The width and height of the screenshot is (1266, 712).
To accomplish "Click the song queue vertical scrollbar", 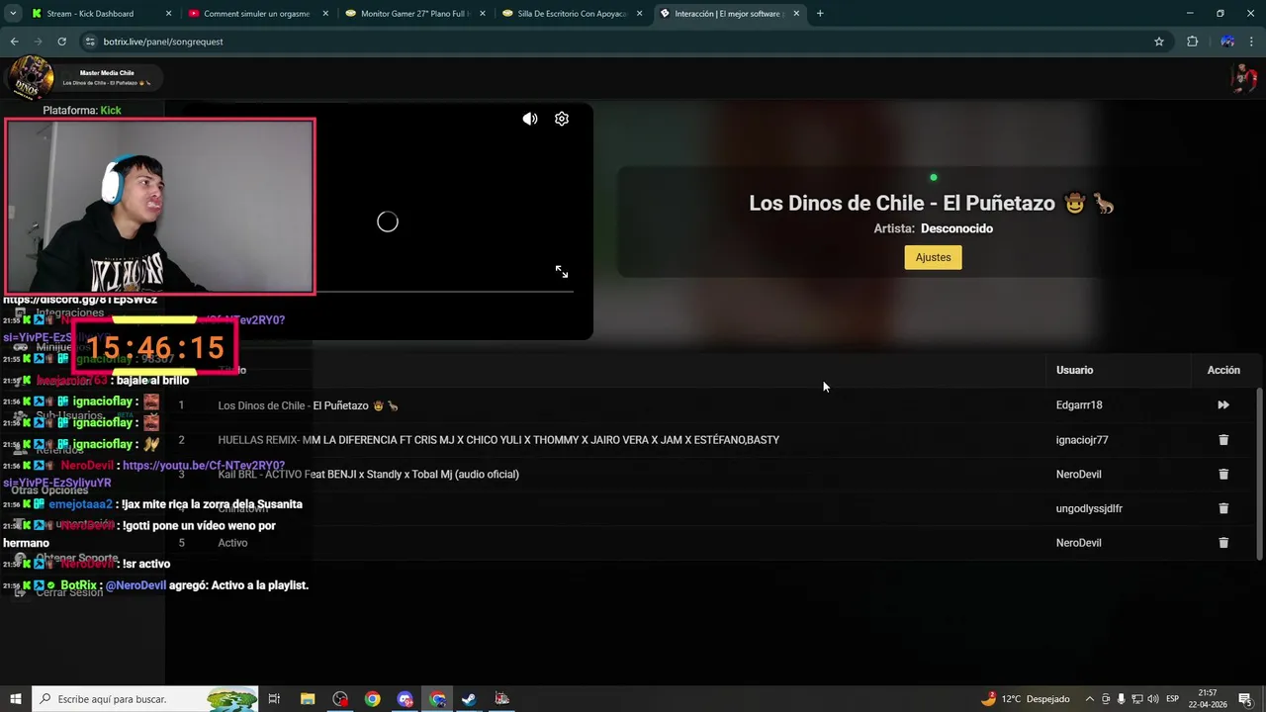I will pos(1259,474).
